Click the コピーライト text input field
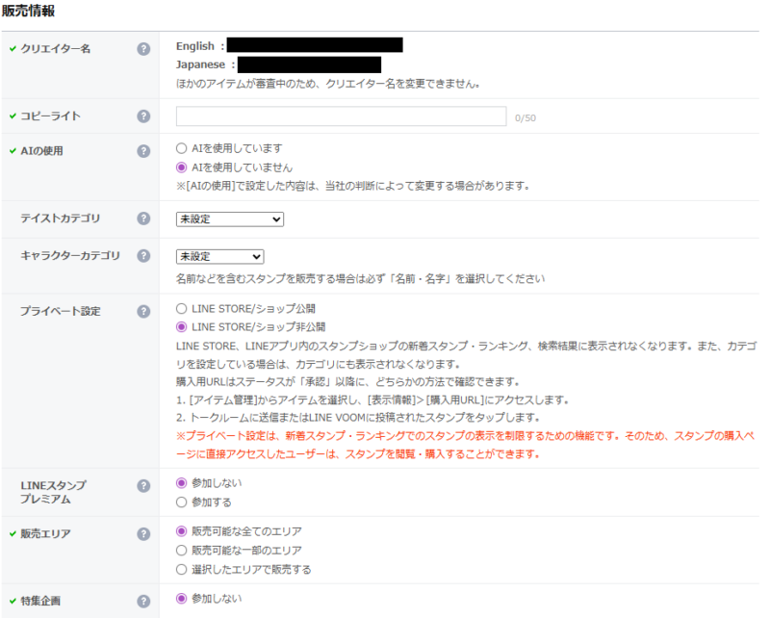Viewport: 770px width, 618px height. click(341, 116)
